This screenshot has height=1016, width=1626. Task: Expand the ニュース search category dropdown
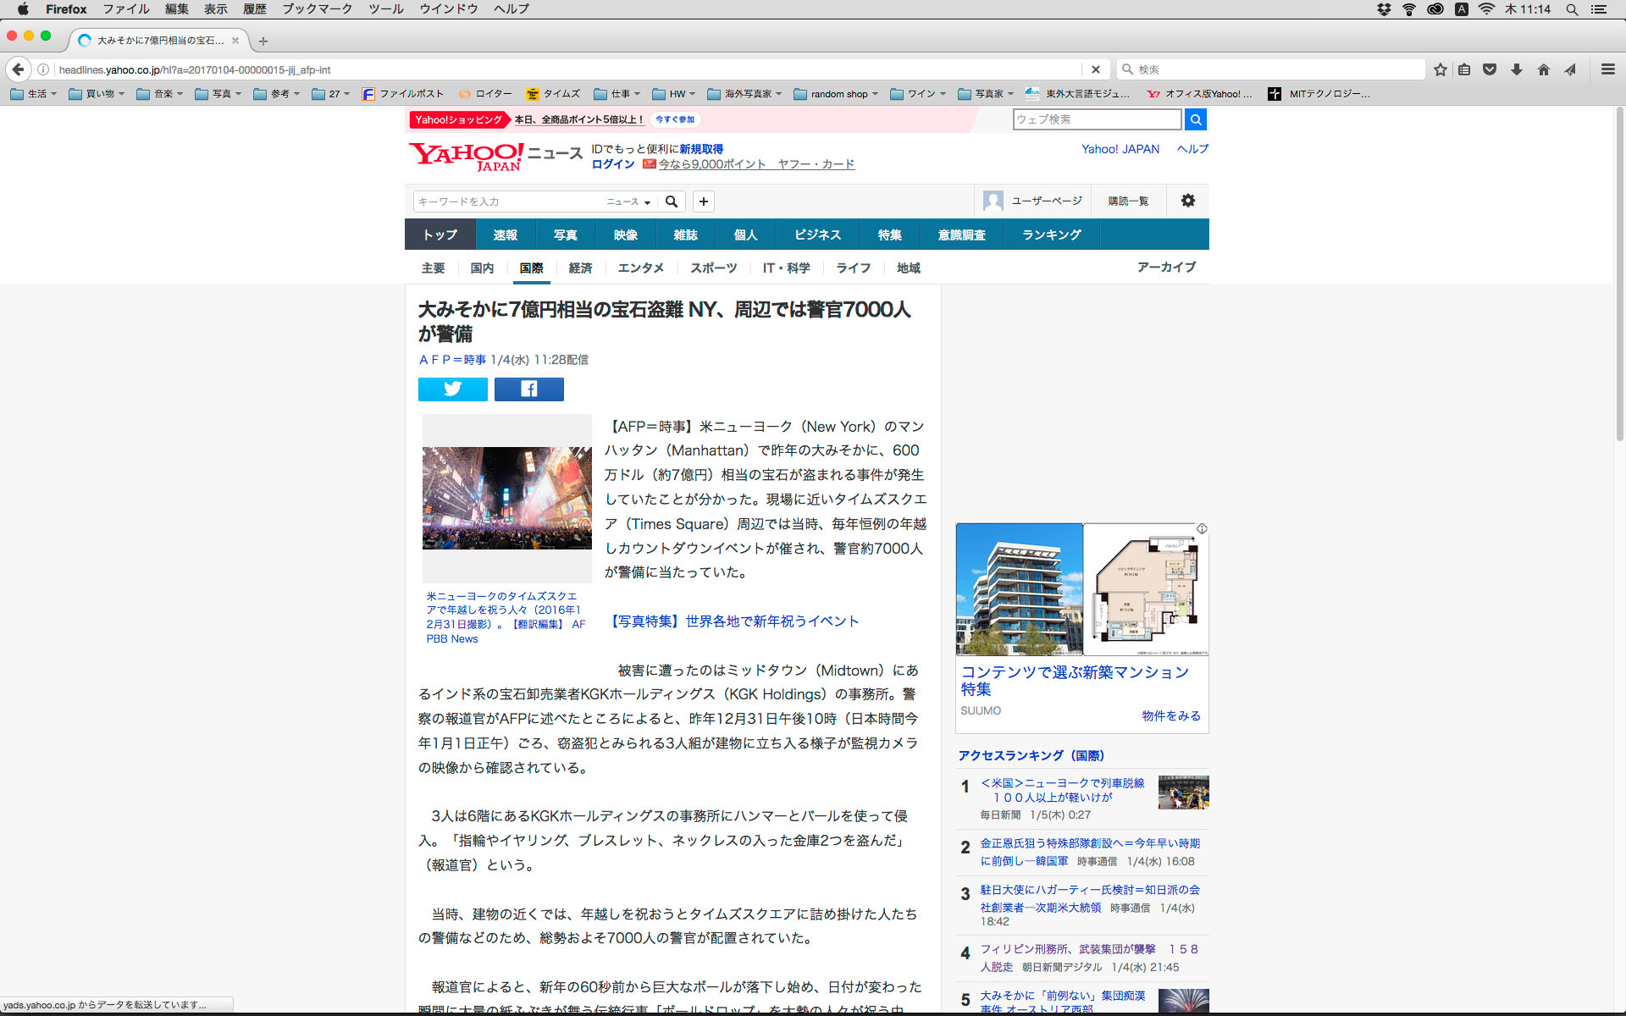[x=628, y=202]
